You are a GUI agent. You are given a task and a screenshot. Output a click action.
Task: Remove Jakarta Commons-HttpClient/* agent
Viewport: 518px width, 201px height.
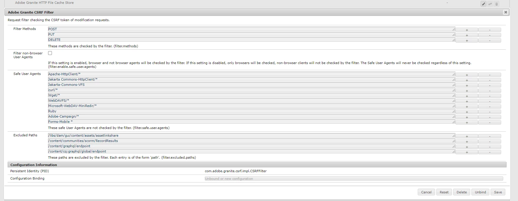(490, 80)
